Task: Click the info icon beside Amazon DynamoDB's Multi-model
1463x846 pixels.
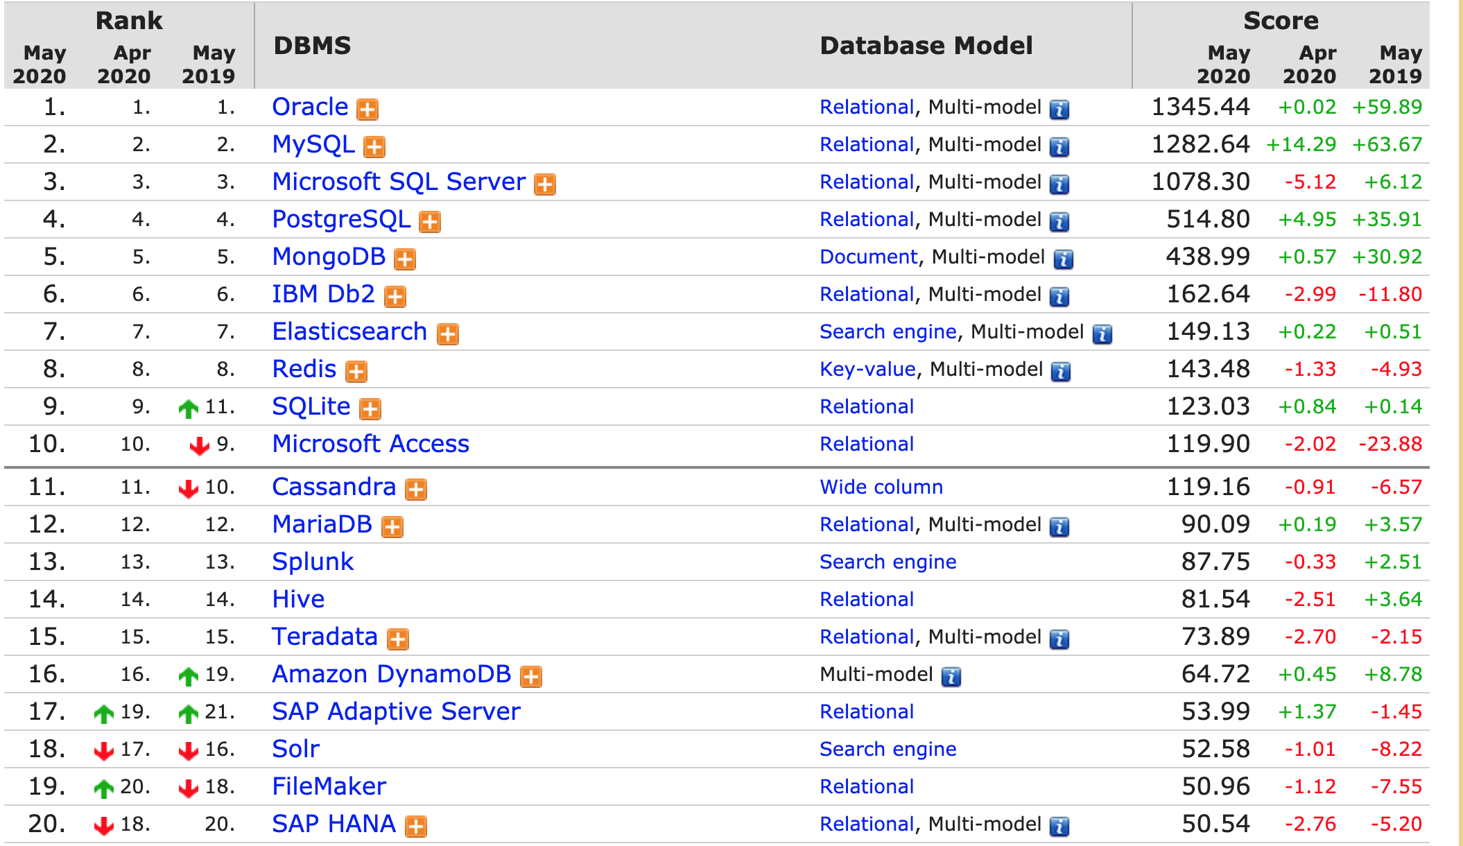Action: tap(951, 676)
